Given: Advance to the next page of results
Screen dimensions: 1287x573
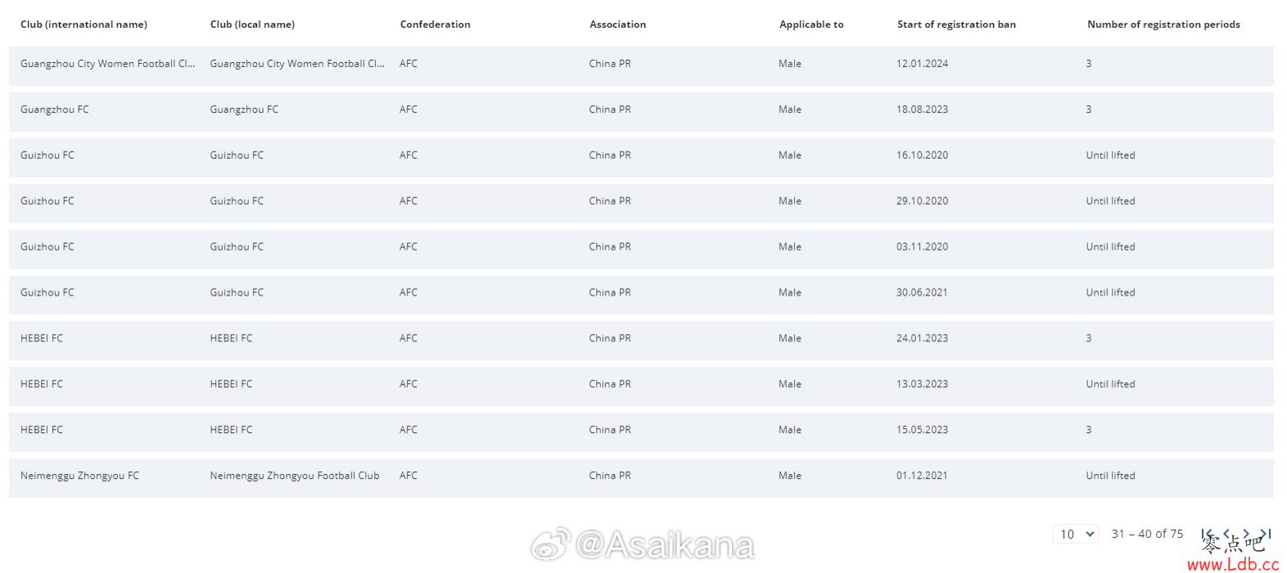Looking at the screenshot, I should pyautogui.click(x=1246, y=534).
